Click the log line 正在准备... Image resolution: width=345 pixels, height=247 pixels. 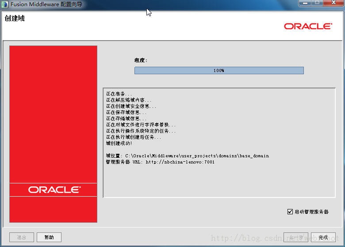point(119,94)
